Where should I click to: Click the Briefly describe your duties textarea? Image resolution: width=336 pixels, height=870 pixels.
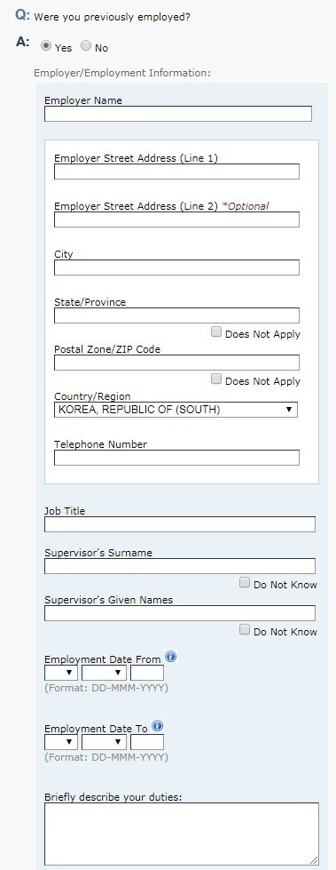[182, 834]
